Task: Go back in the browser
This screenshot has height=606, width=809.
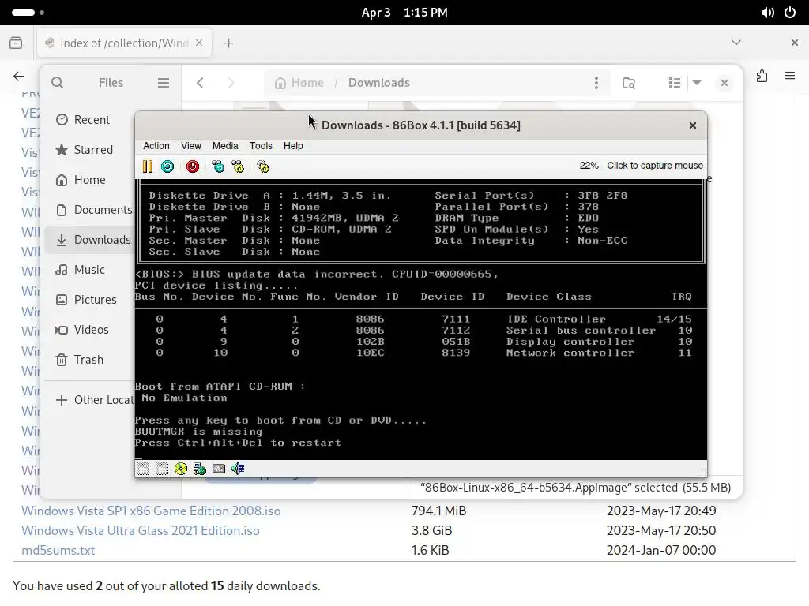Action: point(19,77)
